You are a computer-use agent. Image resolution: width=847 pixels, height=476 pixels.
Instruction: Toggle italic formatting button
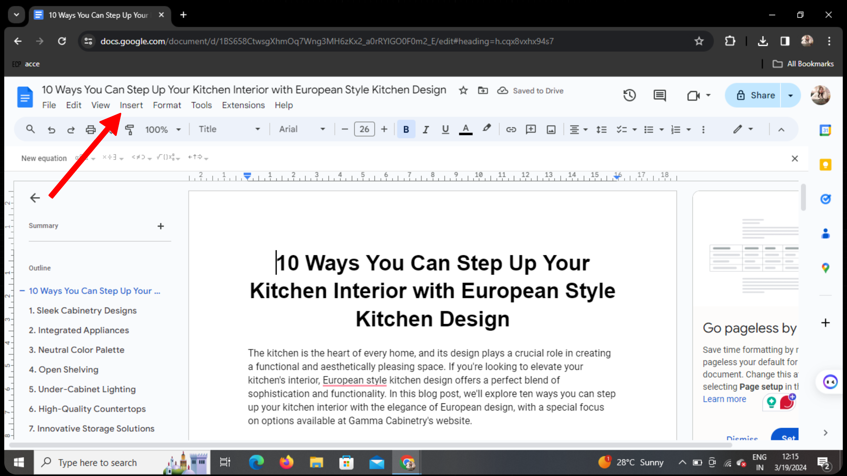[426, 129]
